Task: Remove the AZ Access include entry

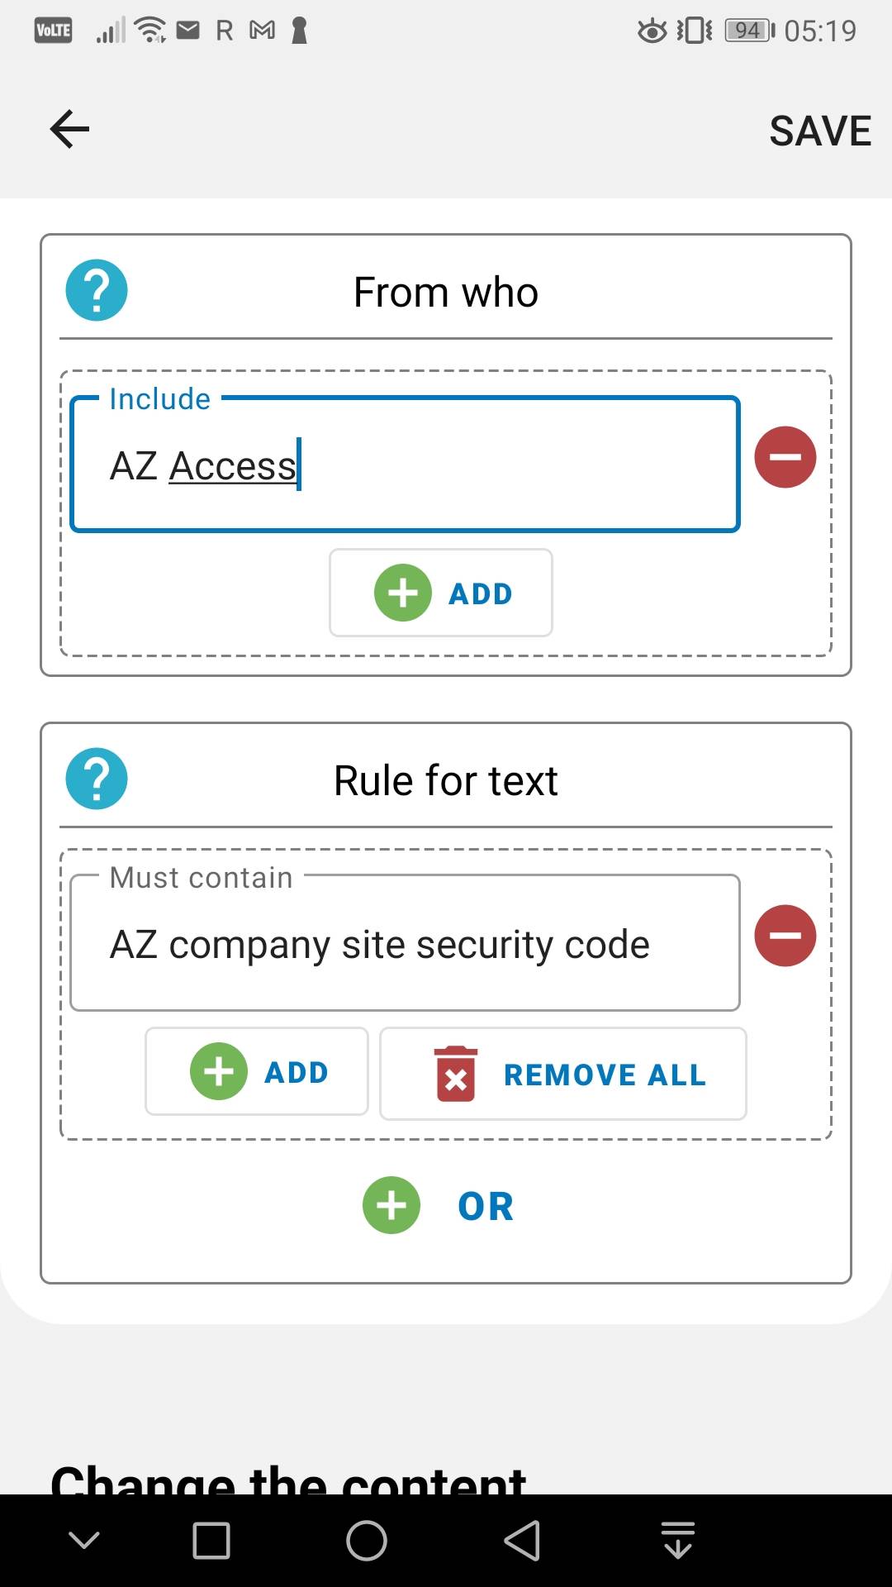Action: click(x=785, y=457)
